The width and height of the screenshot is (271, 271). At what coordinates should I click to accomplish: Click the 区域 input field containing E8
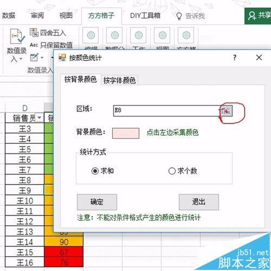point(167,111)
